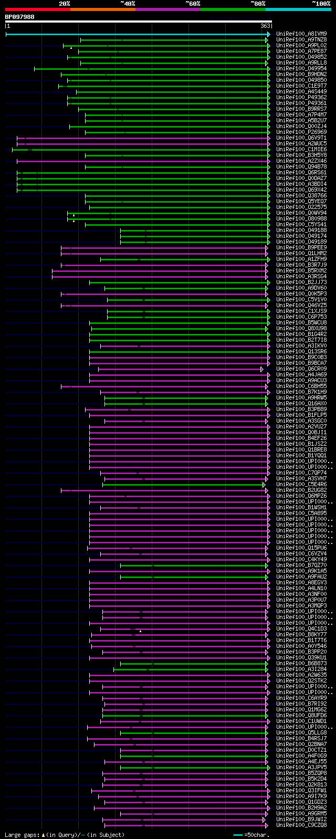The height and width of the screenshot is (839, 336).
Task: Click the orange ~40% legend segment
Action: pos(102,9)
